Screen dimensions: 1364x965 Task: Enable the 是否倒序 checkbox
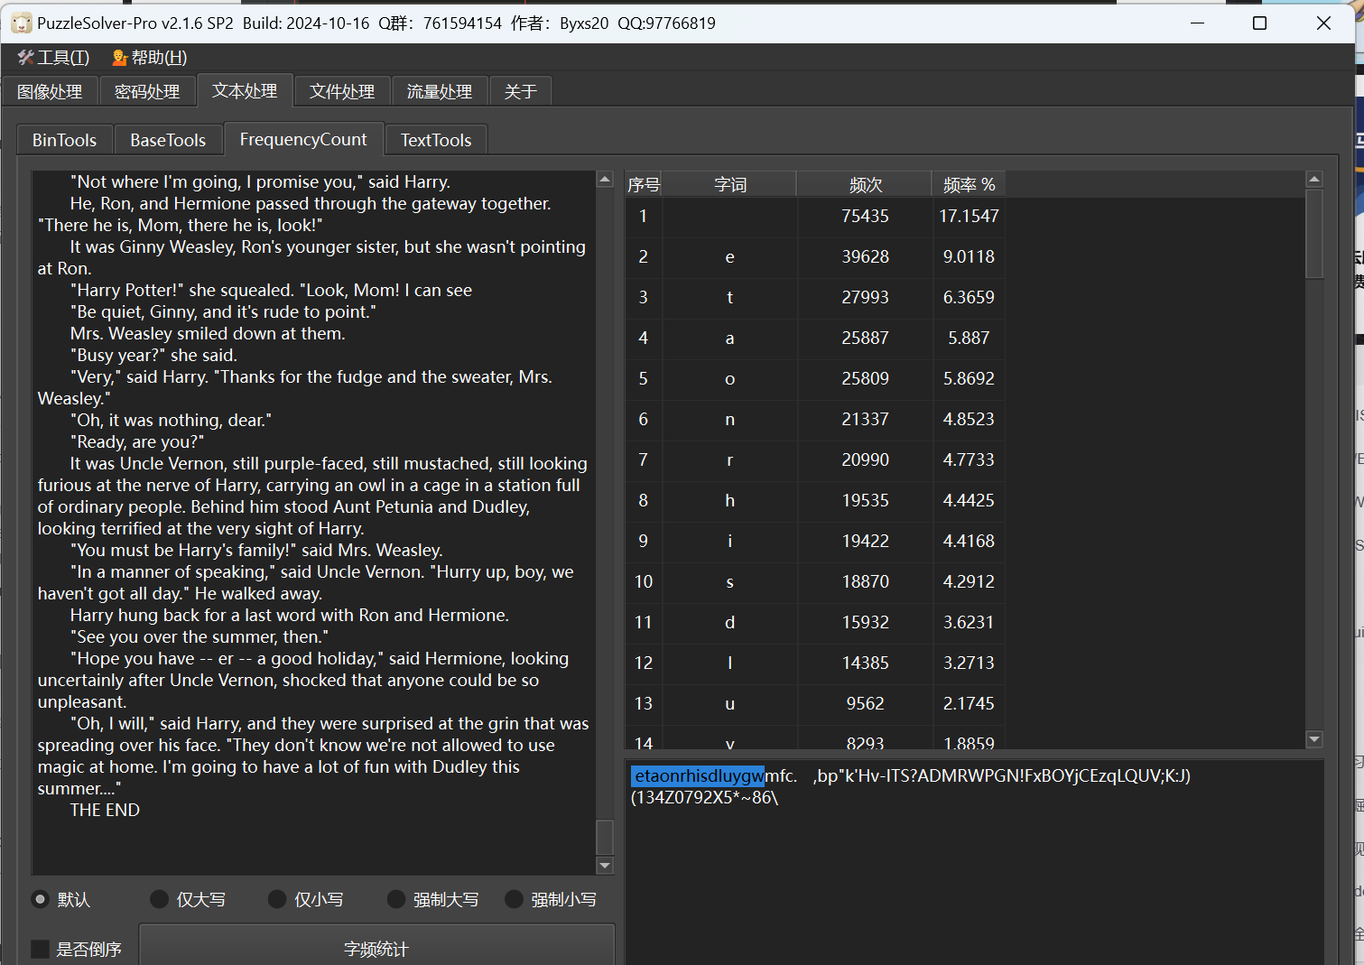point(77,949)
